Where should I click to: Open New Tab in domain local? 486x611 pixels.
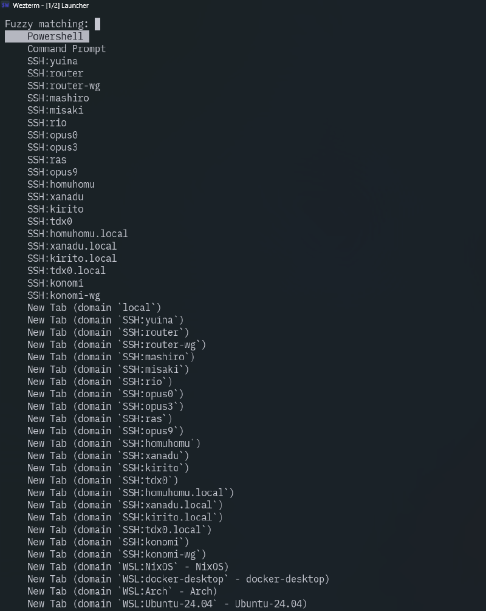coord(94,308)
